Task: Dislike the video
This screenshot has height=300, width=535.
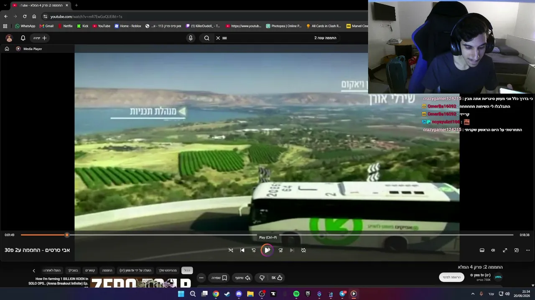Action: click(262, 278)
